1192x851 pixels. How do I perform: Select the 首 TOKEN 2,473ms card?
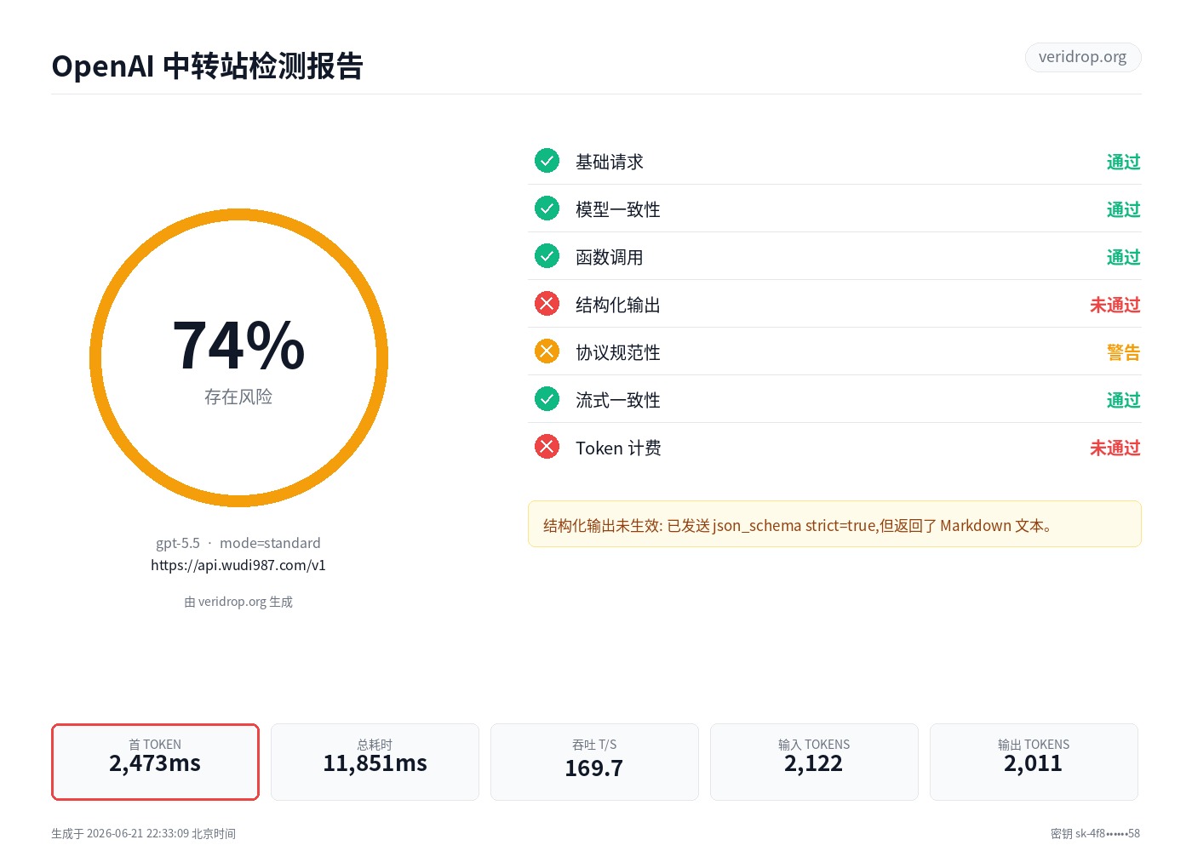[x=155, y=762]
